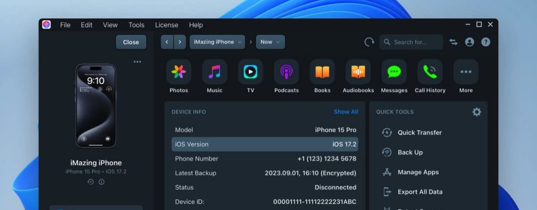
Task: Maximize the iMazing window
Action: pyautogui.click(x=479, y=24)
